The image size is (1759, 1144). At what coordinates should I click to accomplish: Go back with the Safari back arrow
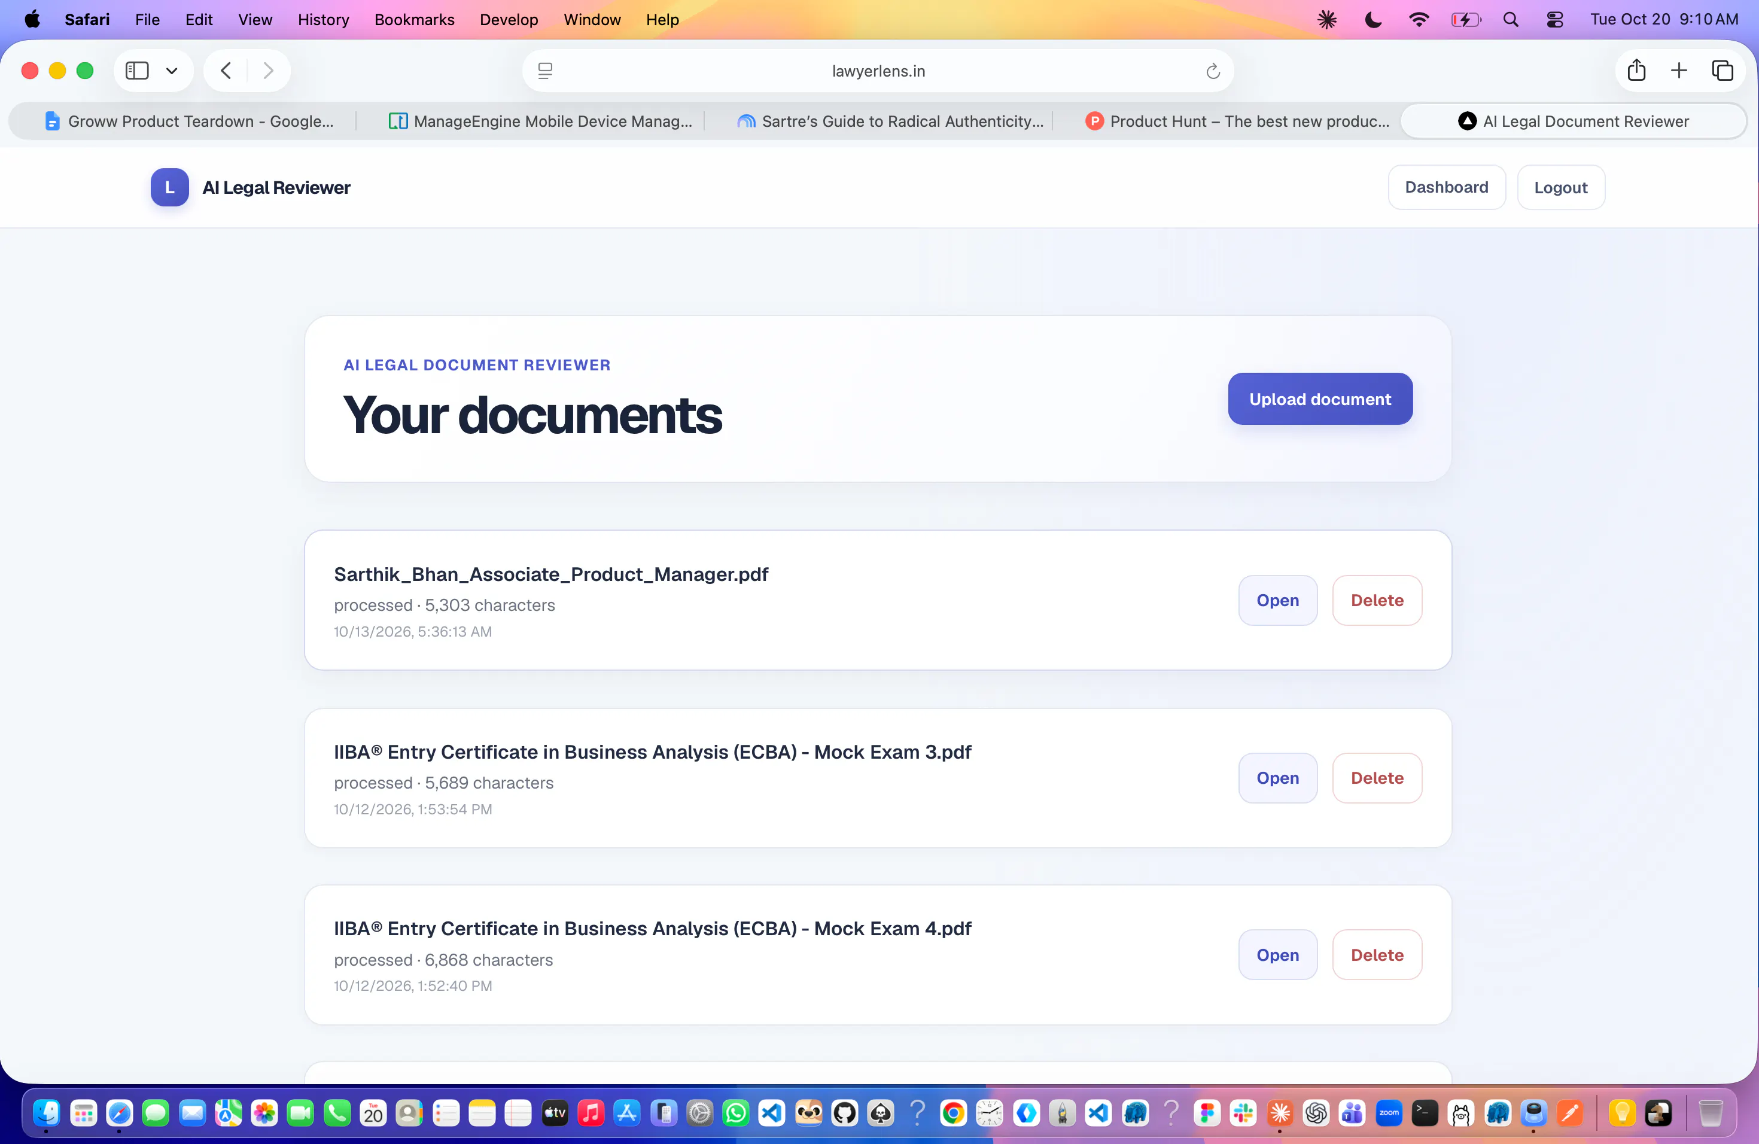pos(226,71)
